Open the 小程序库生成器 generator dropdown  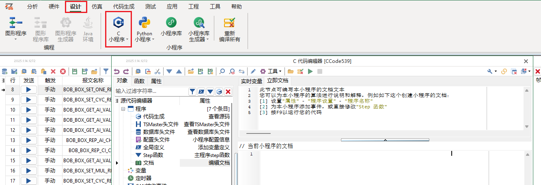point(199,29)
